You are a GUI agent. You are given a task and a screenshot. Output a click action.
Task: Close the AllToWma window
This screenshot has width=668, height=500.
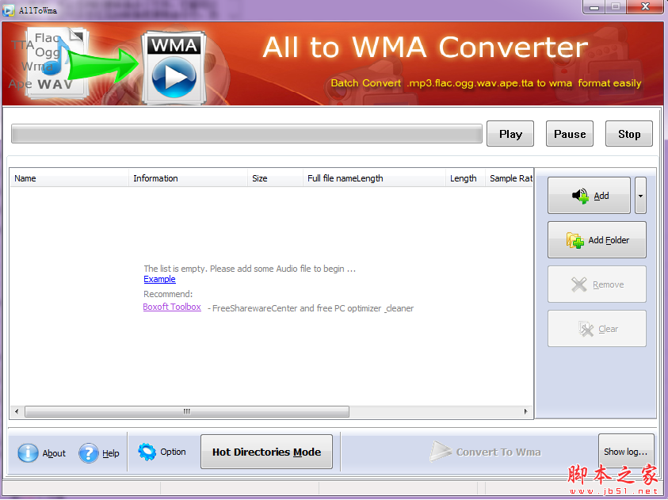pyautogui.click(x=645, y=7)
